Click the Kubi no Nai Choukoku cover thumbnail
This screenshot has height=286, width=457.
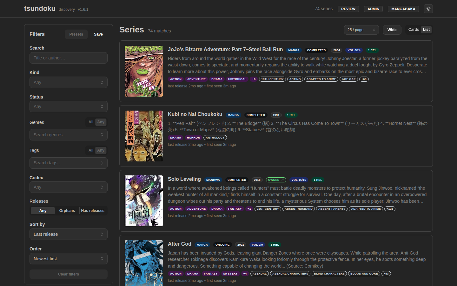(x=144, y=136)
